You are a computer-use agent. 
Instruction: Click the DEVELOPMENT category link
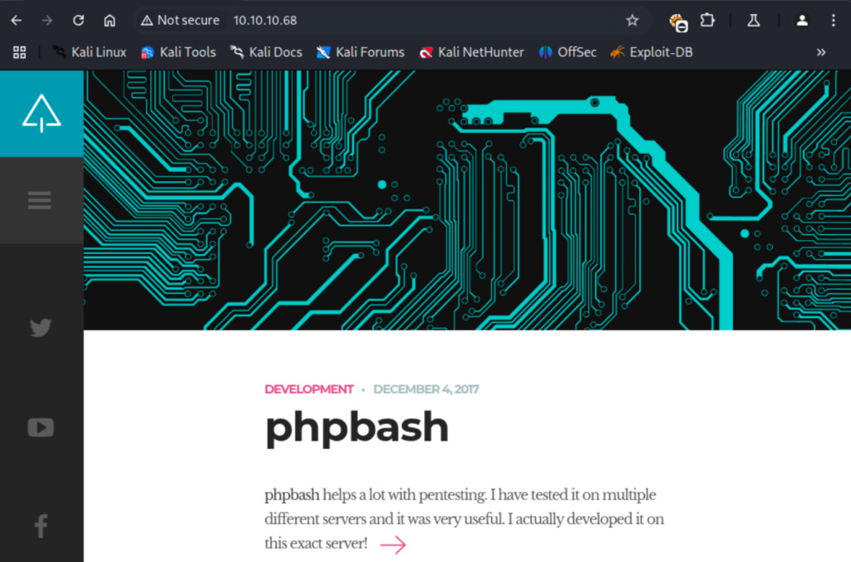click(x=309, y=389)
